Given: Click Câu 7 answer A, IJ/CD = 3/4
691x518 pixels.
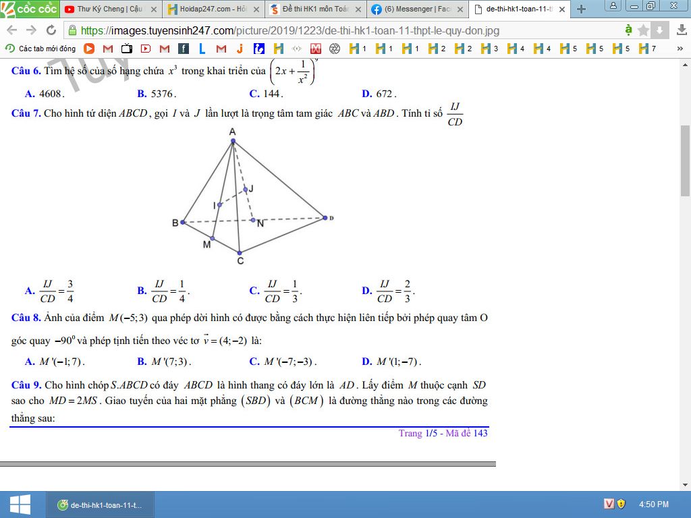Looking at the screenshot, I should click(x=49, y=291).
